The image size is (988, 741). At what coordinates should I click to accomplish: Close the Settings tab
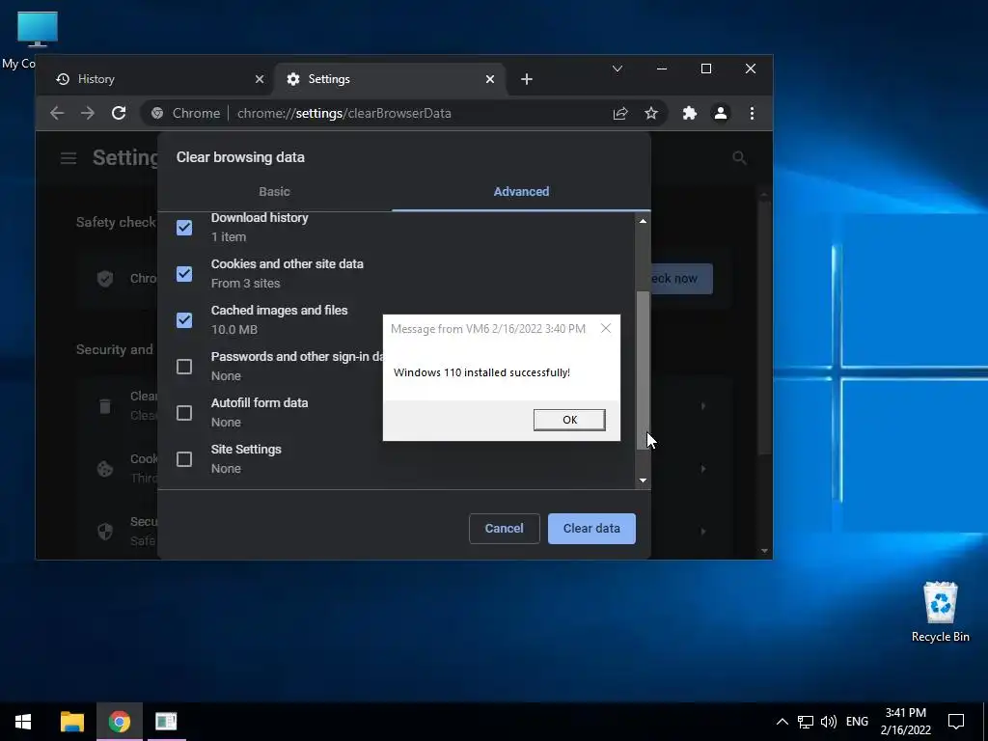coord(490,79)
